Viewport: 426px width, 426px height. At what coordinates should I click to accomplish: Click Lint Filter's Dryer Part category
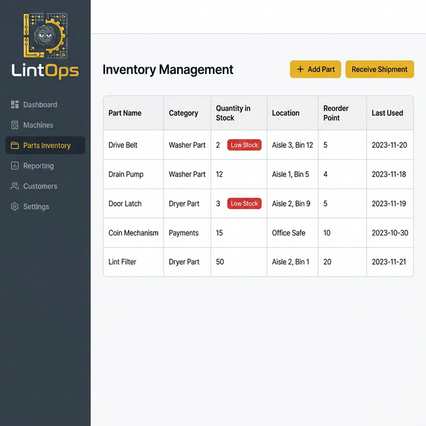pos(184,262)
